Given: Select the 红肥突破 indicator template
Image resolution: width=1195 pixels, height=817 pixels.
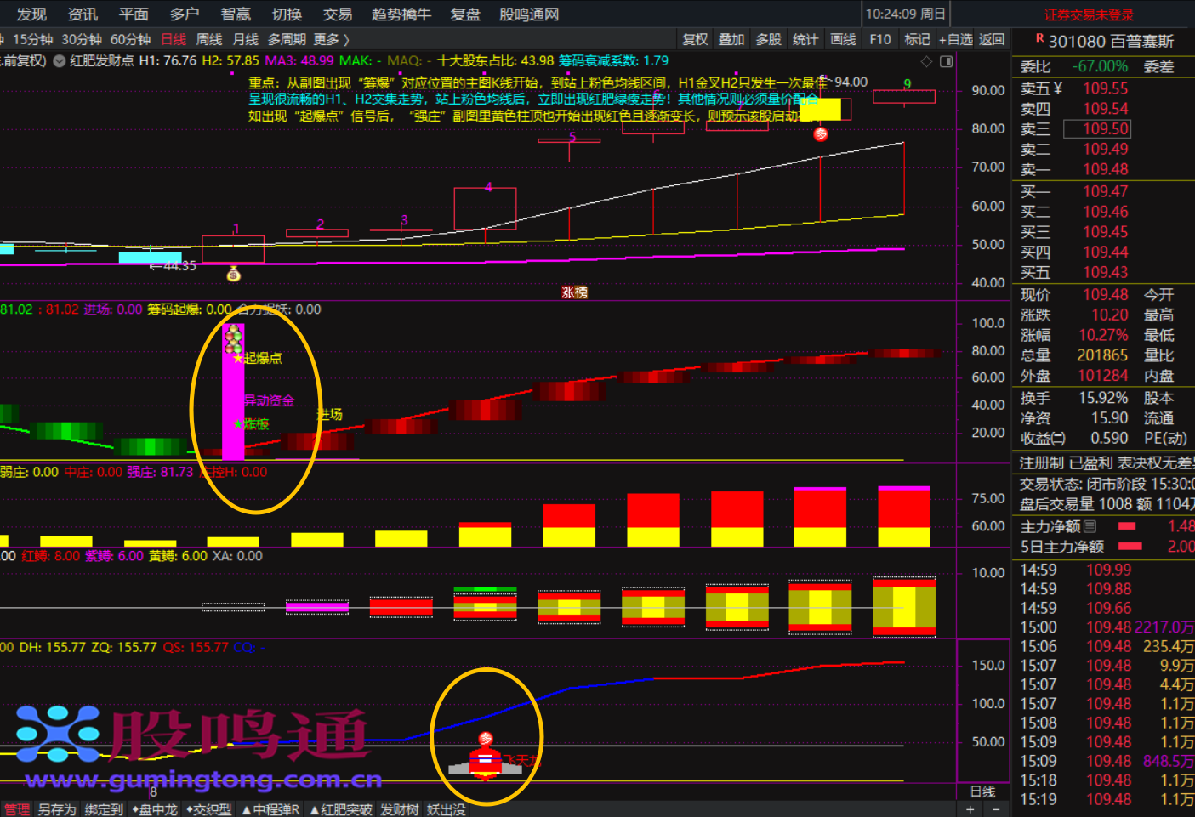Looking at the screenshot, I should [341, 809].
